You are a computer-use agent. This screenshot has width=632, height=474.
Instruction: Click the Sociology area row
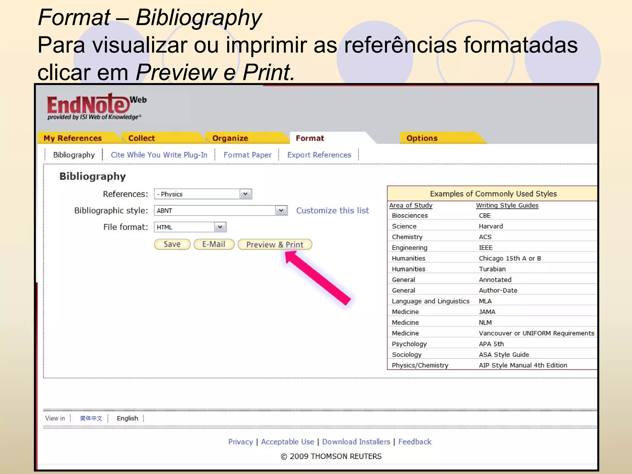pyautogui.click(x=407, y=355)
